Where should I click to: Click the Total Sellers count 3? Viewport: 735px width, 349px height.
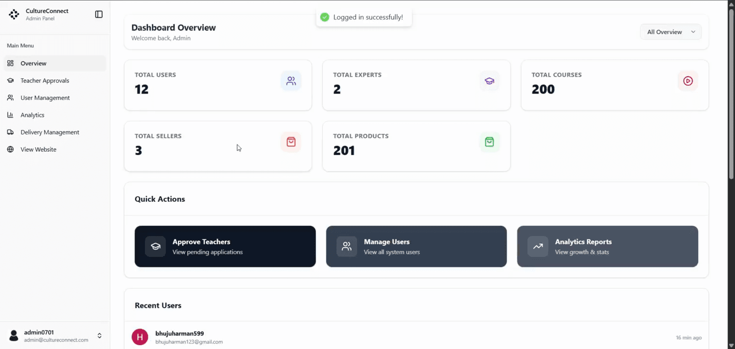139,150
